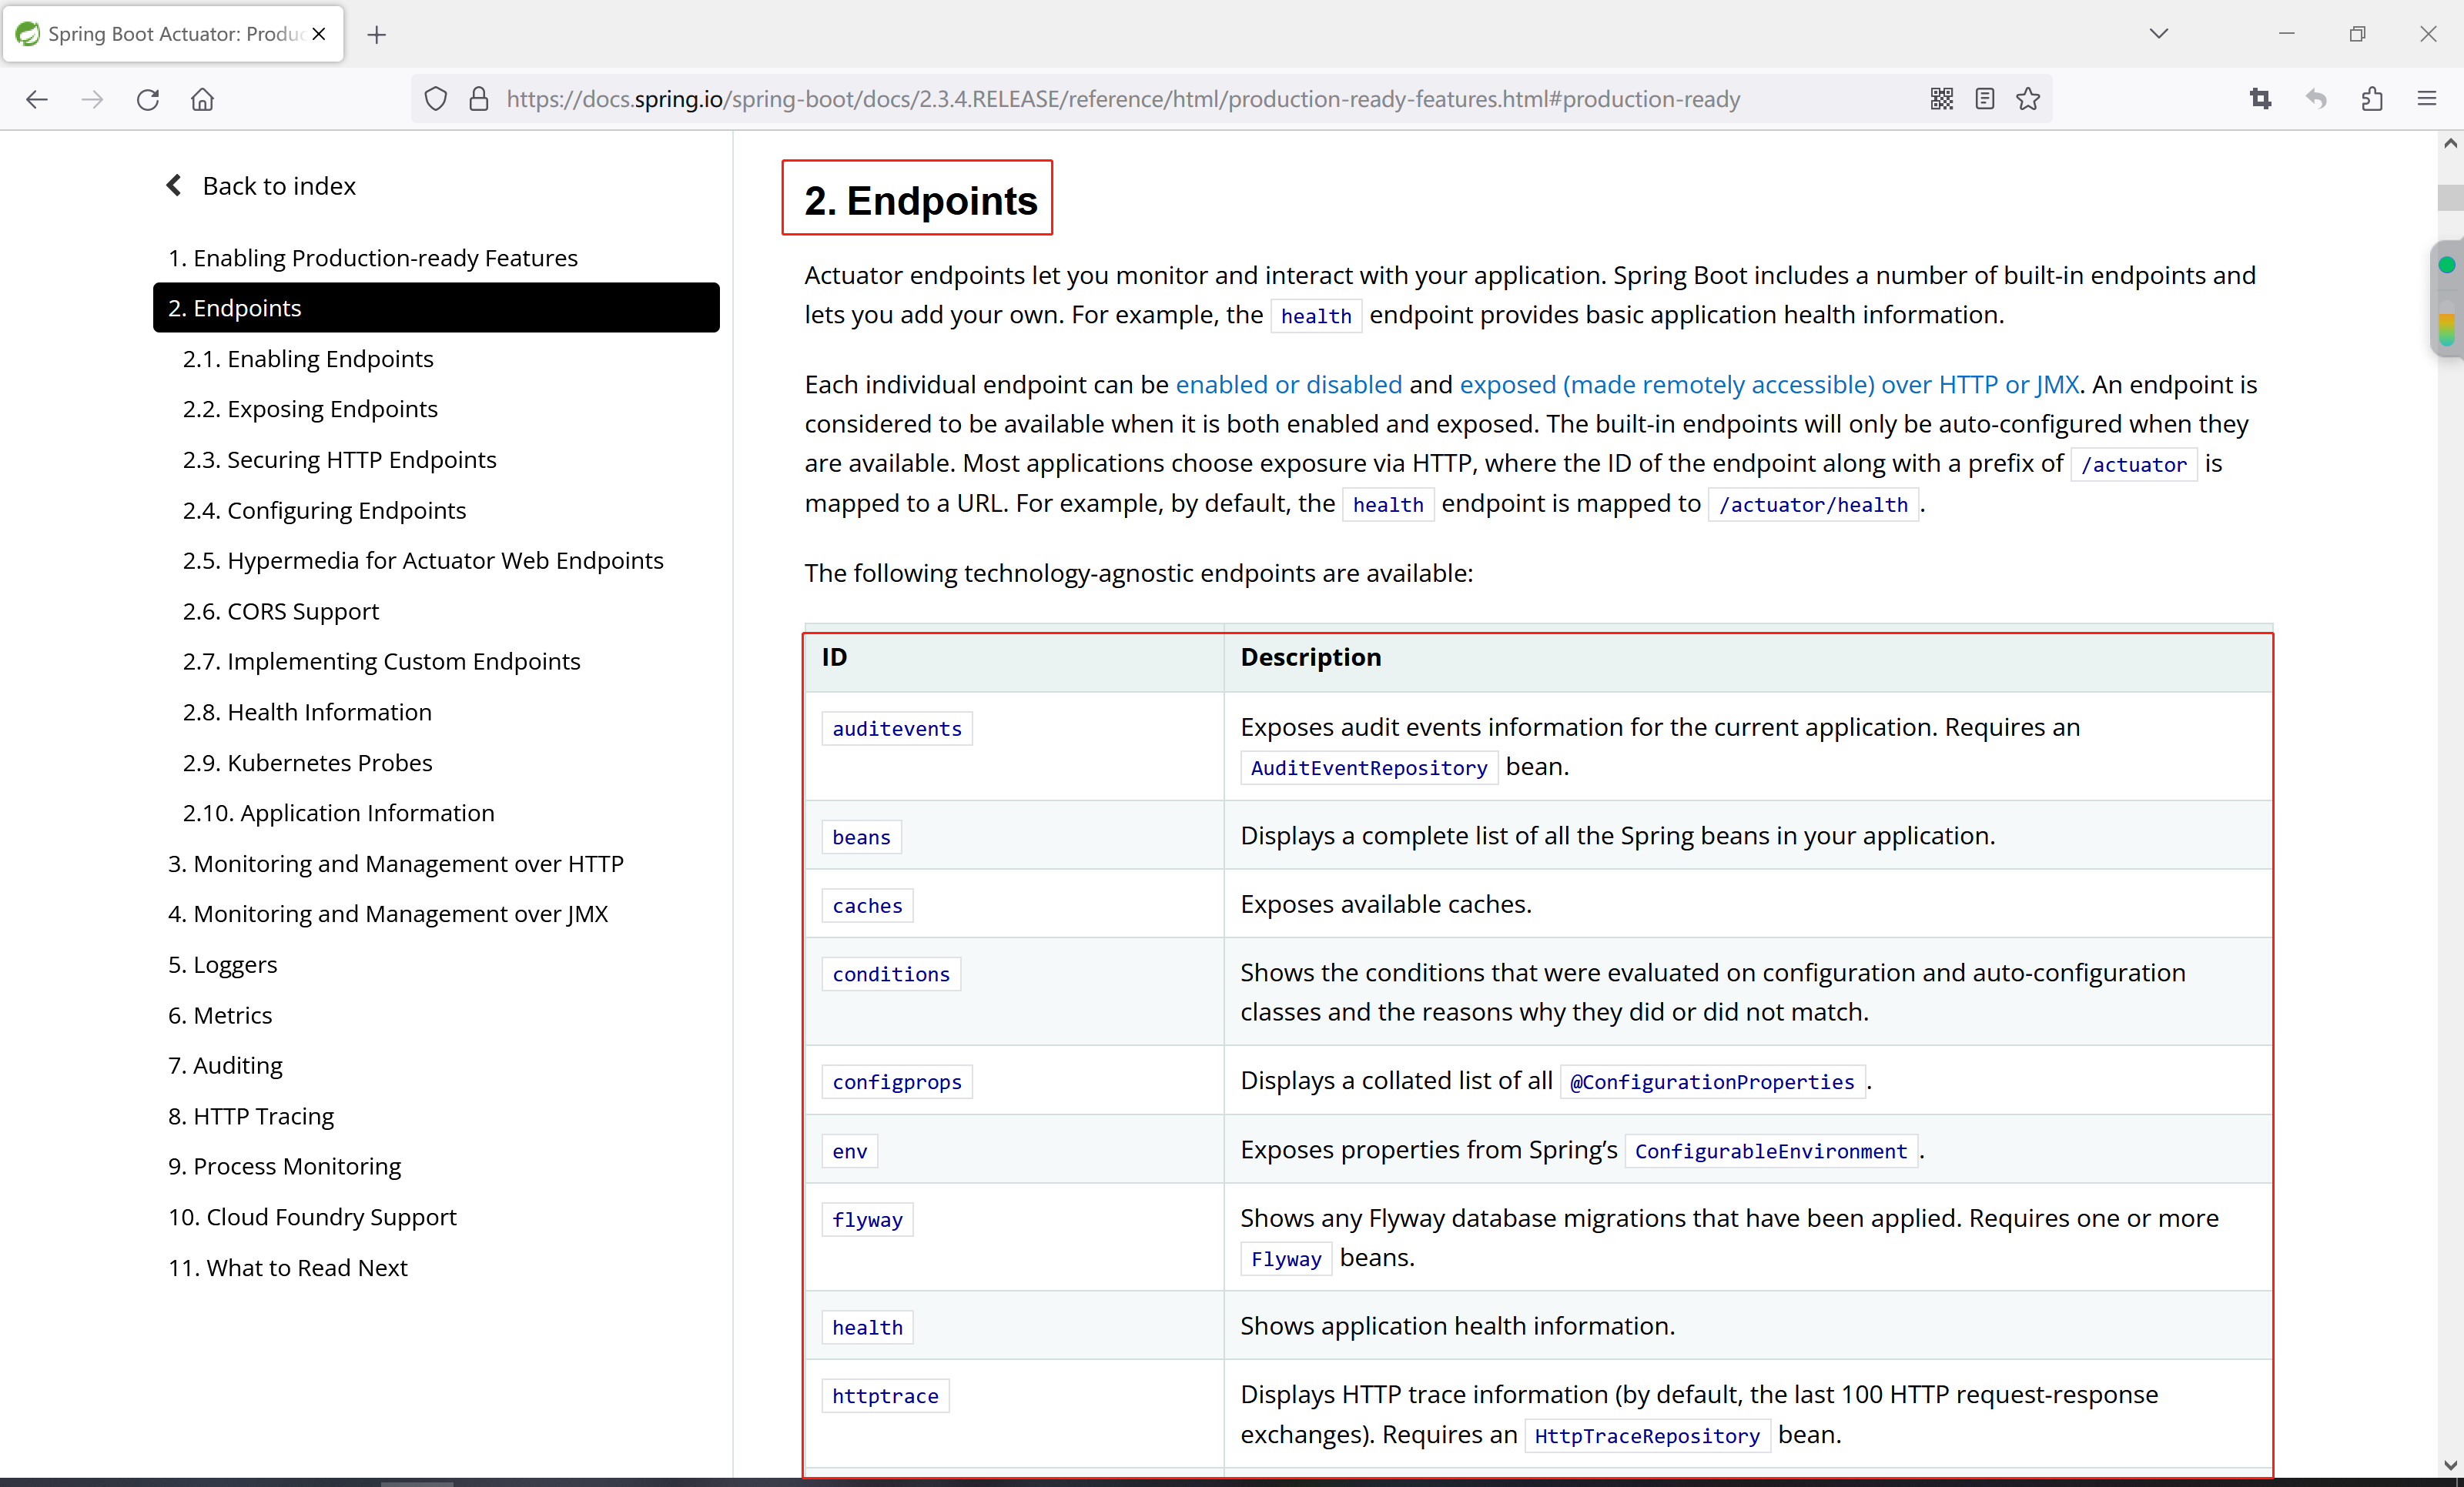The image size is (2464, 1487).
Task: Toggle reader view for the article
Action: pyautogui.click(x=1985, y=98)
